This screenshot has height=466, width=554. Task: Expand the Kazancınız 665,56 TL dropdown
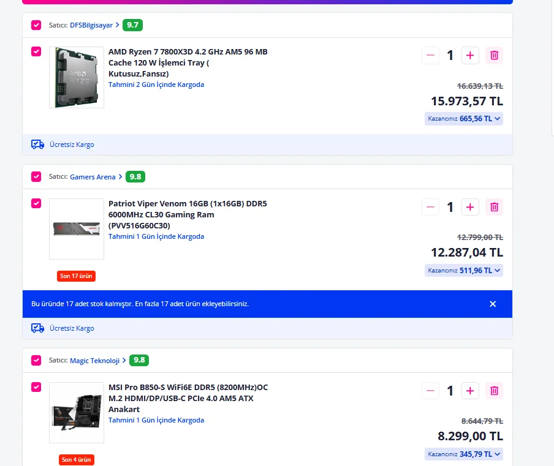[x=464, y=119]
